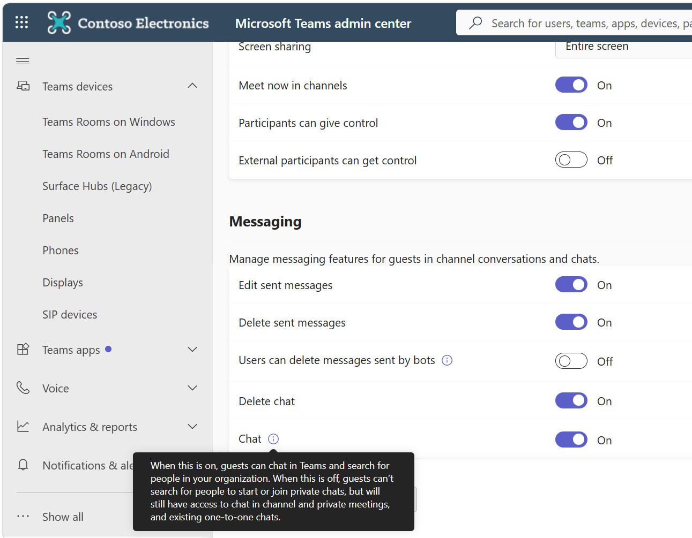692x538 pixels.
Task: Switch off Delete sent messages
Action: point(571,322)
